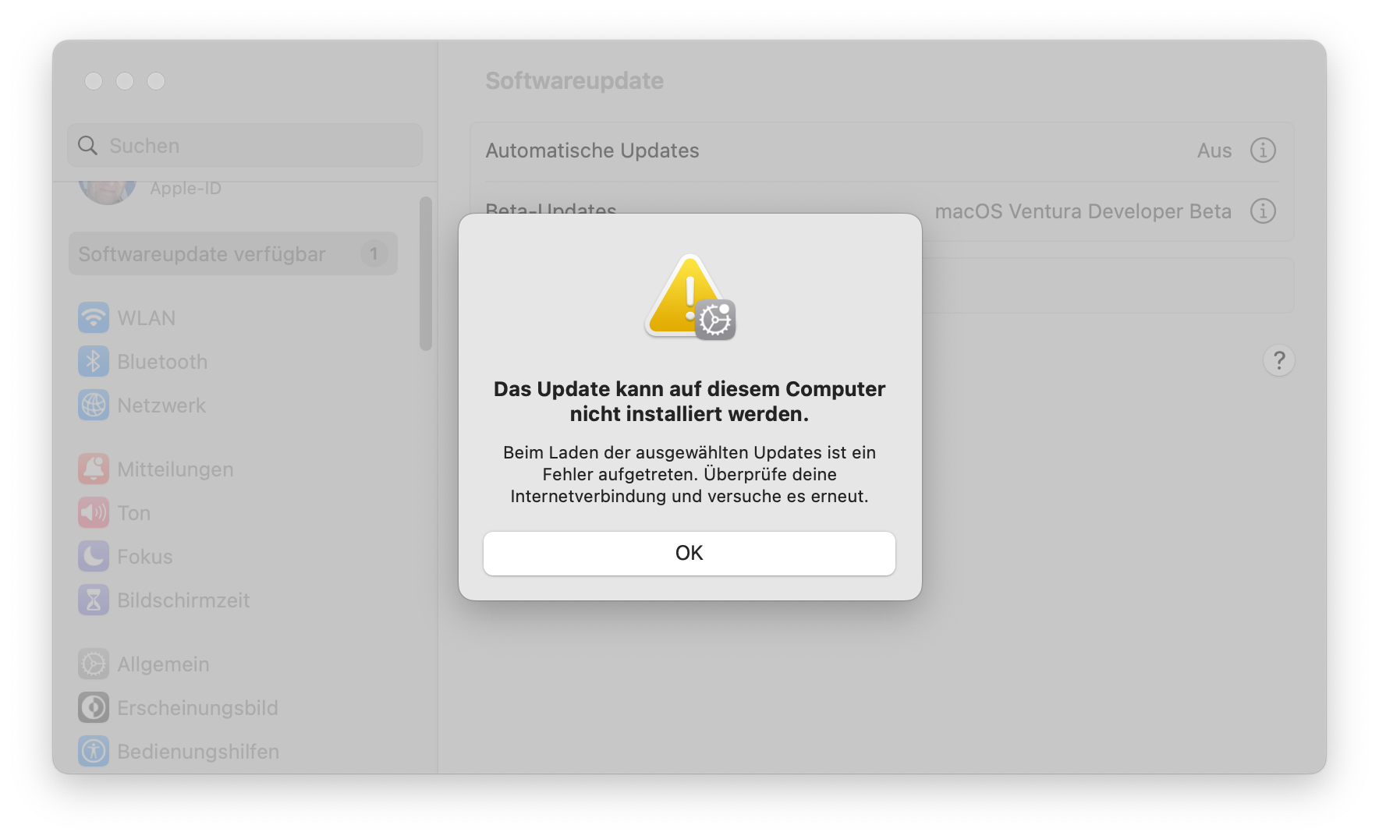Open the Bluetooth icon in sidebar

94,361
